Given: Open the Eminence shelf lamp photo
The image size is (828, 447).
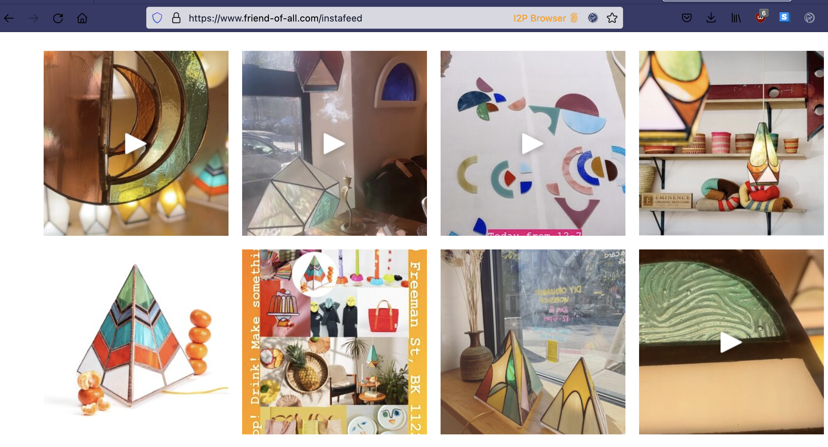Looking at the screenshot, I should pyautogui.click(x=731, y=143).
